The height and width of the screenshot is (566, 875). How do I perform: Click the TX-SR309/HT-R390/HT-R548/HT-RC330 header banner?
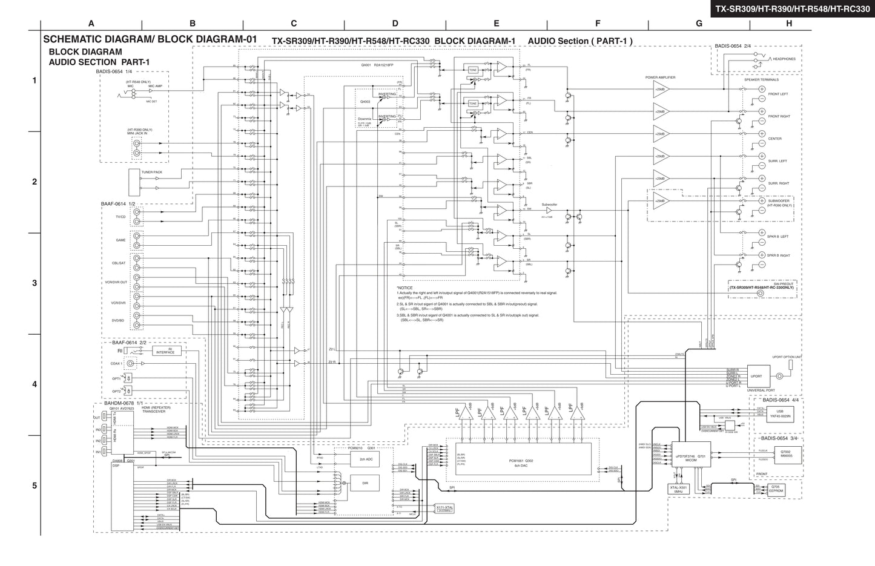click(793, 8)
